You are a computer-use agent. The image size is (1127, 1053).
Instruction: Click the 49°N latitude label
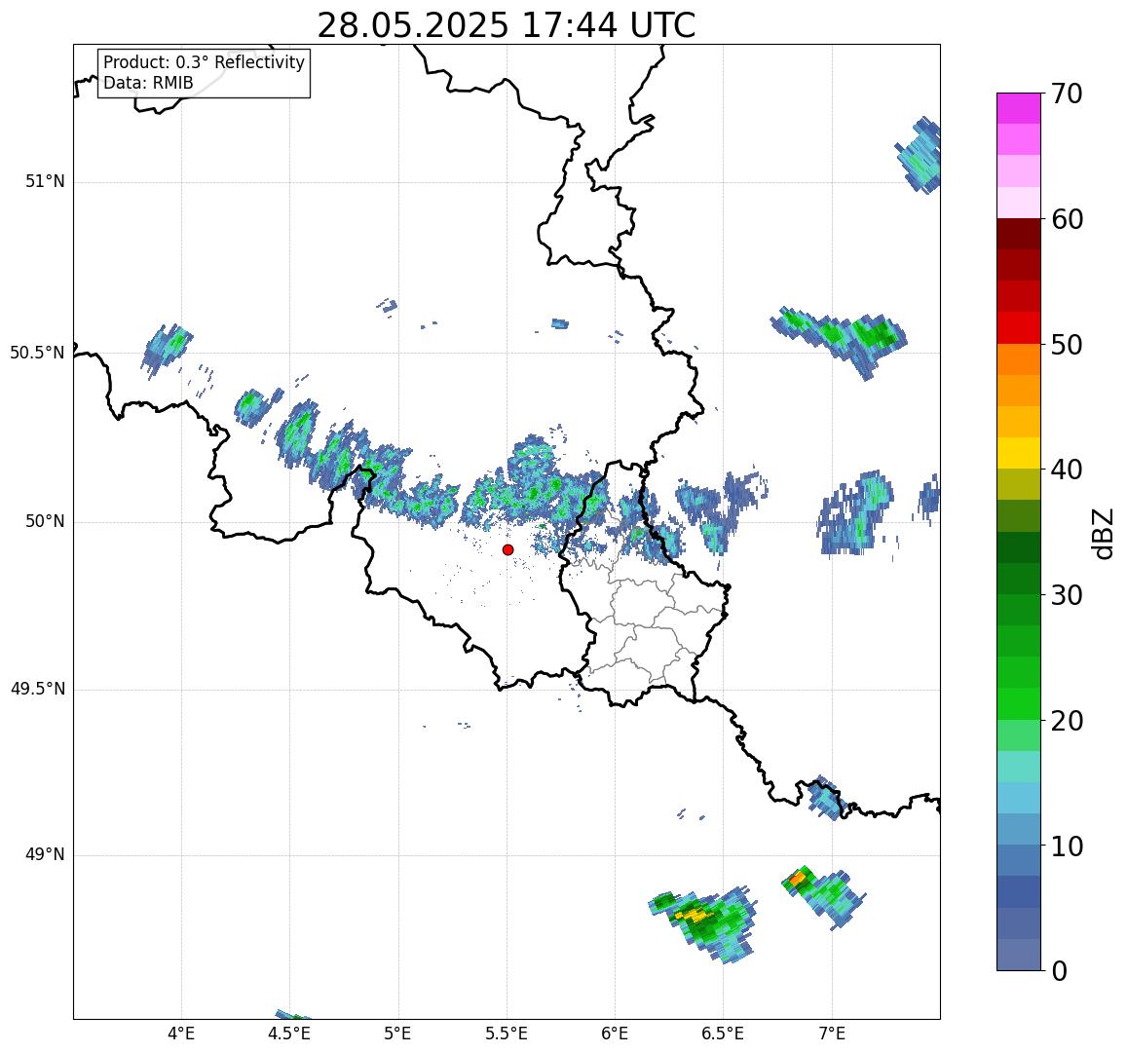tap(45, 854)
